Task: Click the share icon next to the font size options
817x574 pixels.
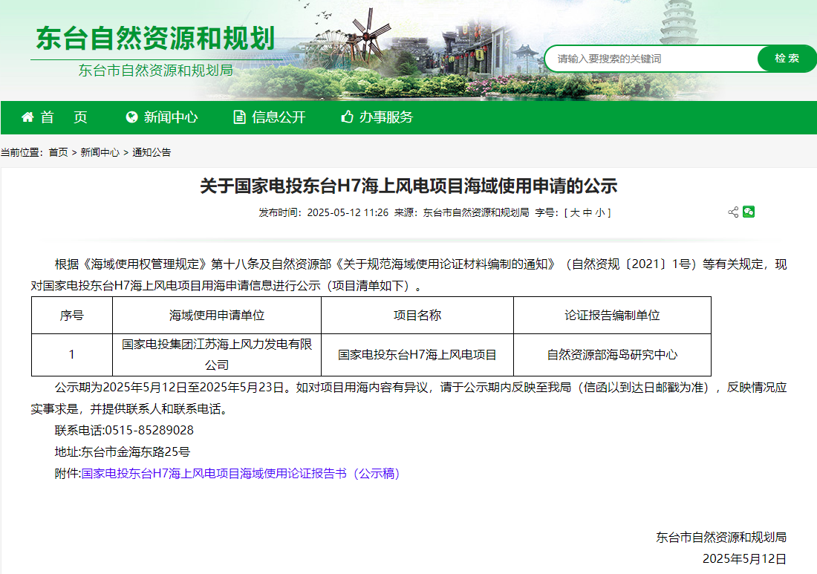Action: point(733,212)
